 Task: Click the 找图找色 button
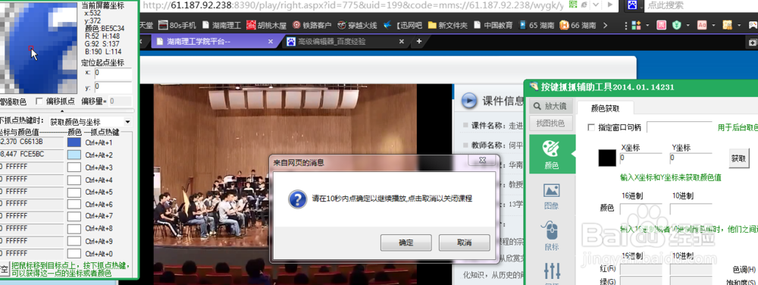pos(550,124)
